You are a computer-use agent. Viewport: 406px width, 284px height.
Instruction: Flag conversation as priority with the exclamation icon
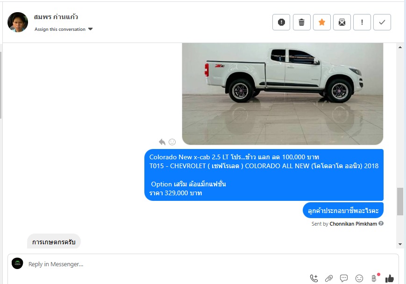tap(362, 22)
